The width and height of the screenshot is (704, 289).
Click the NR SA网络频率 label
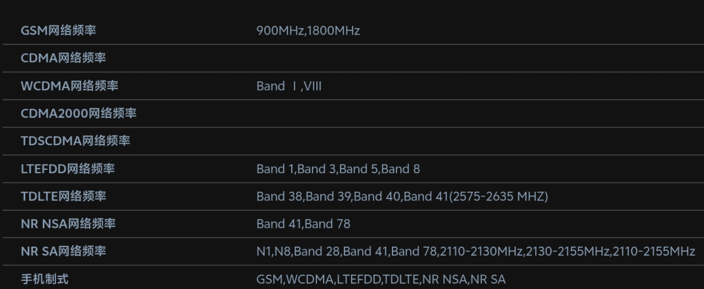(63, 251)
